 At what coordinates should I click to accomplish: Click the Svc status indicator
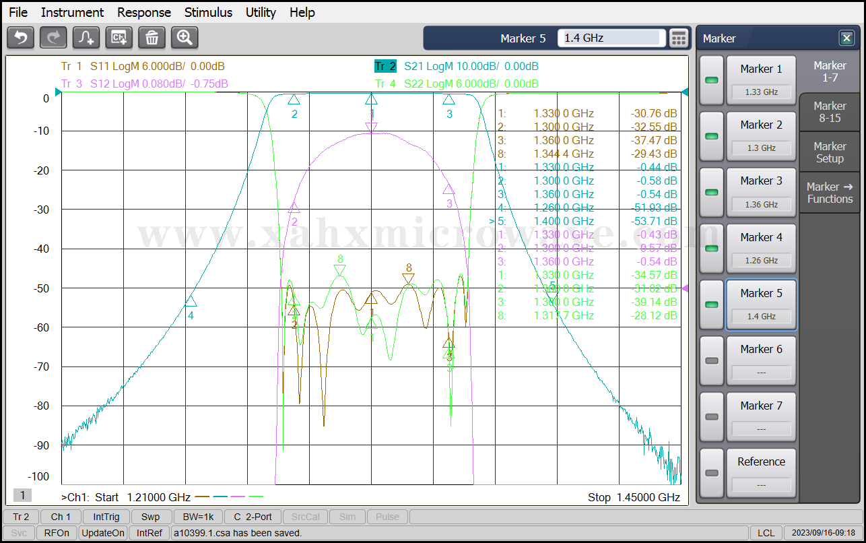point(19,533)
